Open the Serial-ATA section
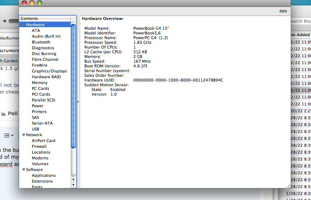Screen dimensions: 311x200 point(42,123)
